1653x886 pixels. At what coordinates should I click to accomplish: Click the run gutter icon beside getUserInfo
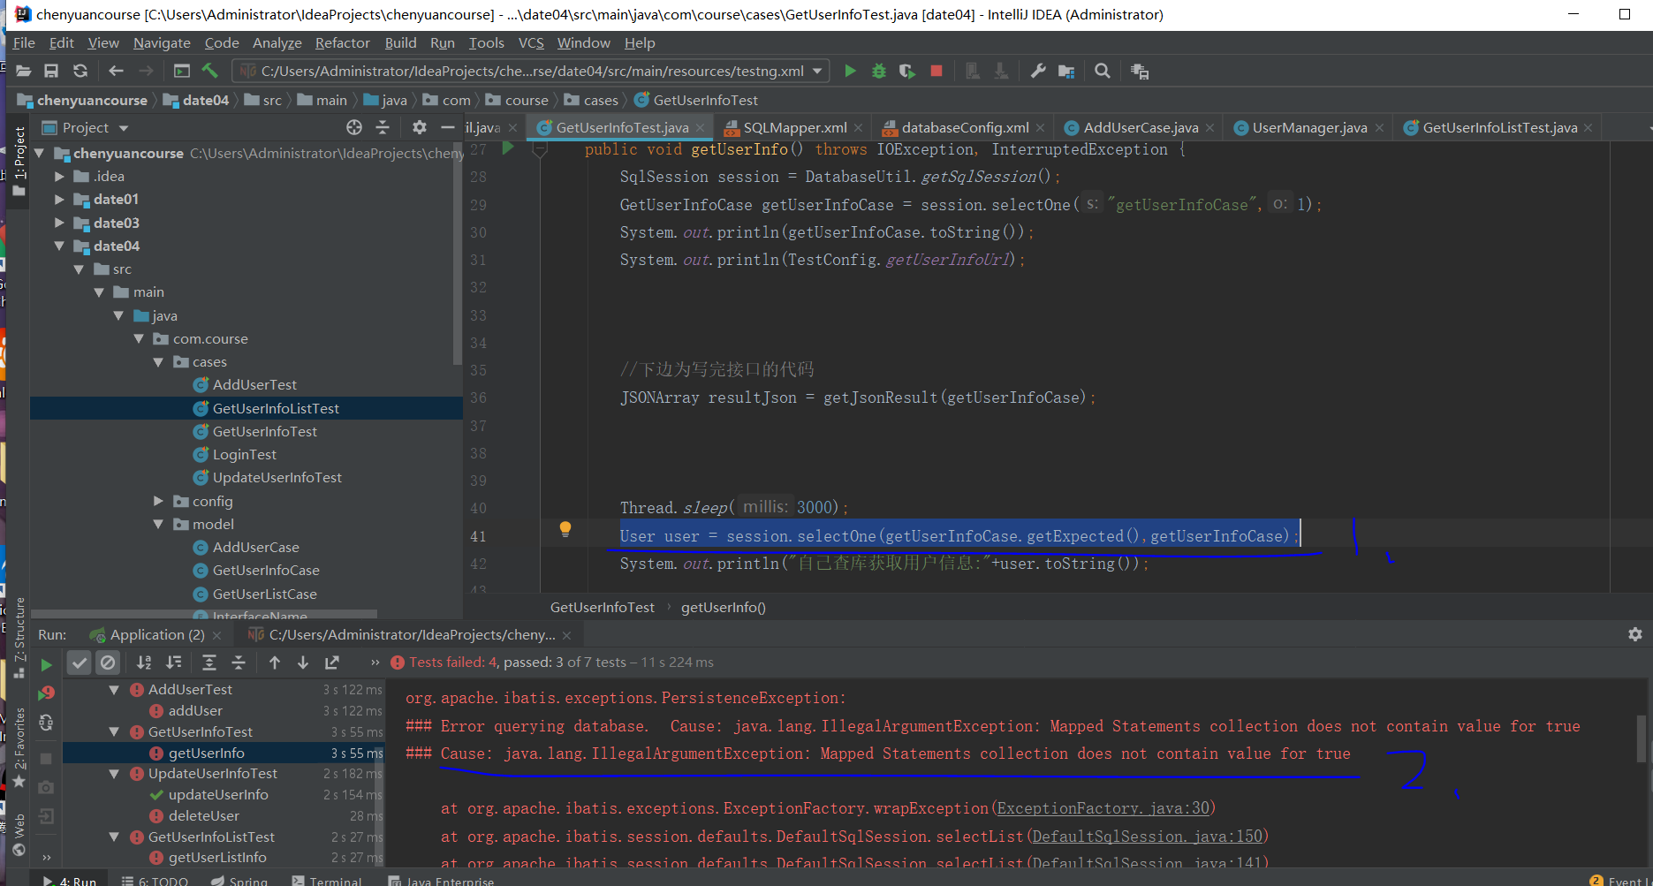point(508,148)
